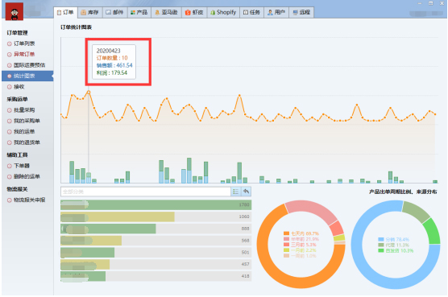Switch to the Shopify tab

click(223, 12)
